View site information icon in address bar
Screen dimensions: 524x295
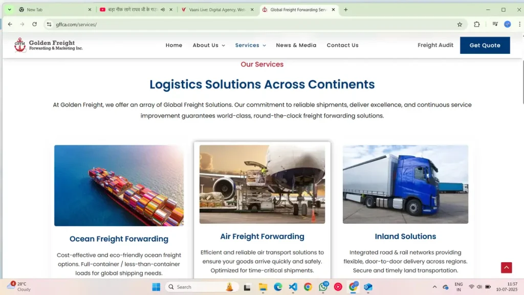tap(49, 25)
